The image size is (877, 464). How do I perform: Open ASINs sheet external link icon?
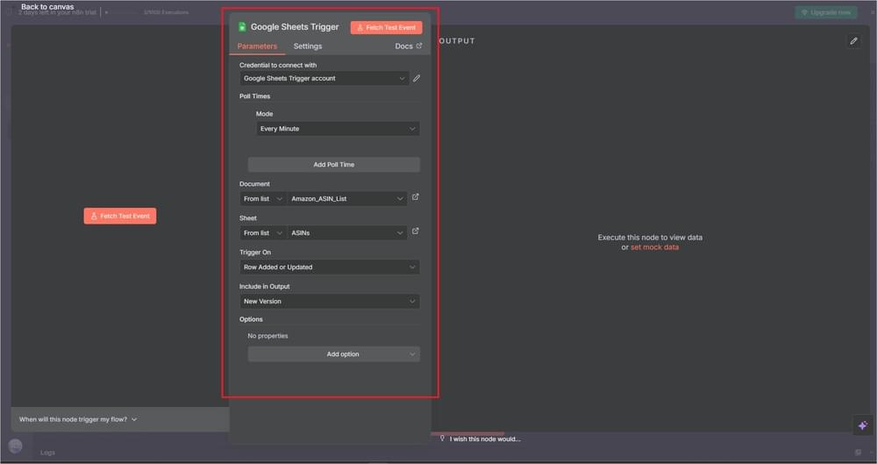point(416,232)
